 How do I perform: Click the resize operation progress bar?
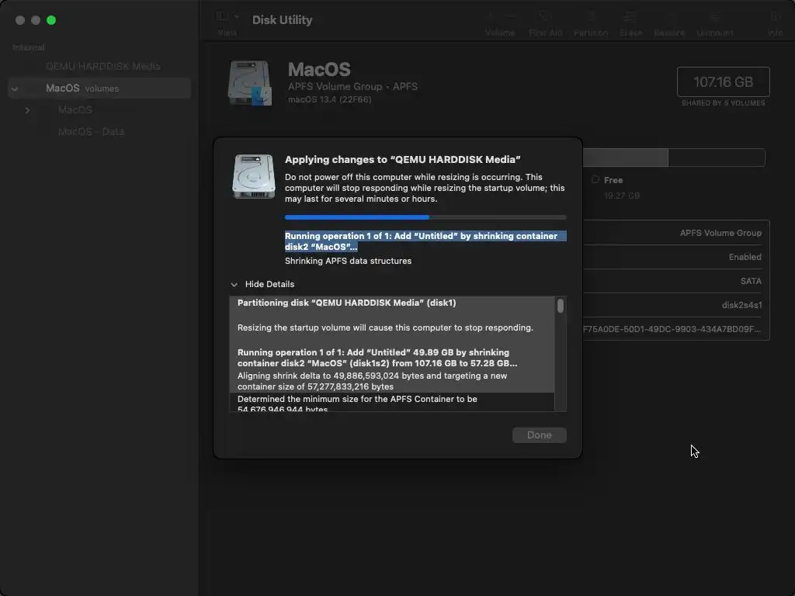point(425,217)
